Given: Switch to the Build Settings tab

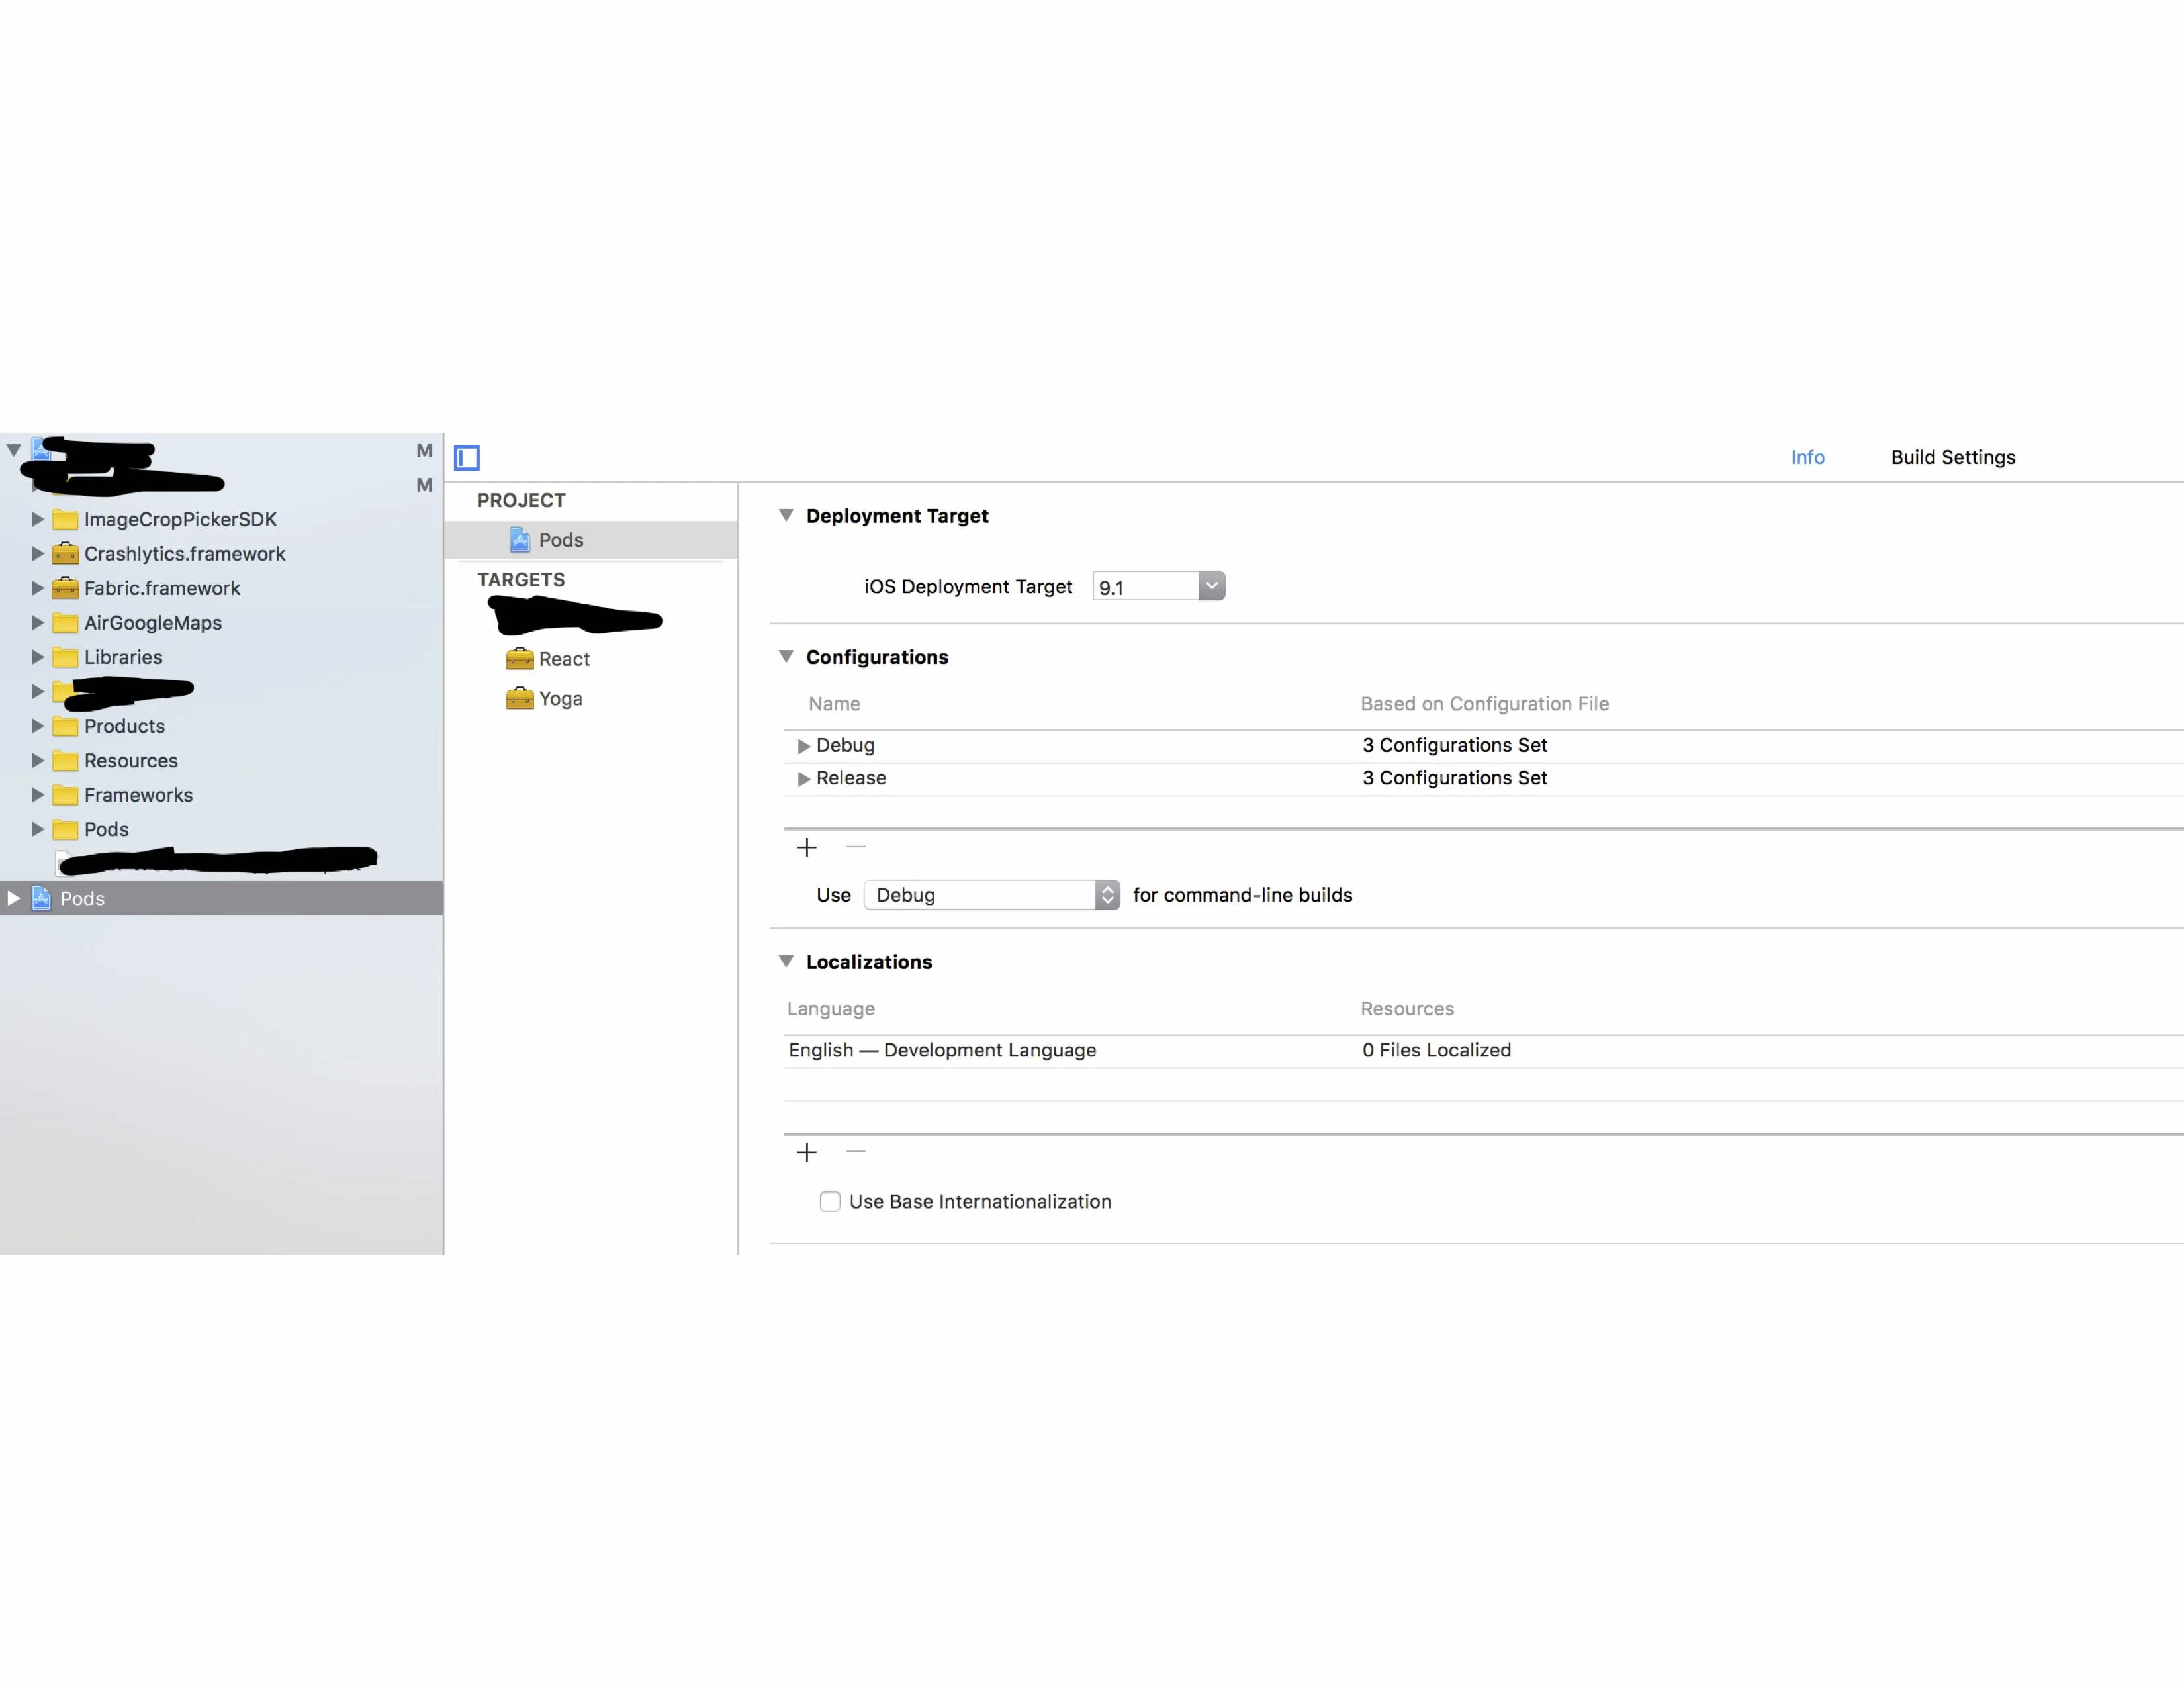Looking at the screenshot, I should (x=1952, y=457).
